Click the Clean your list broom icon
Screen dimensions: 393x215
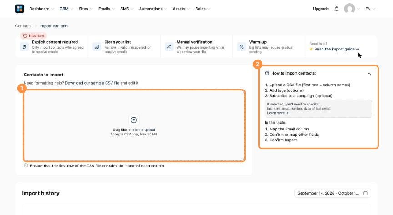pyautogui.click(x=97, y=47)
